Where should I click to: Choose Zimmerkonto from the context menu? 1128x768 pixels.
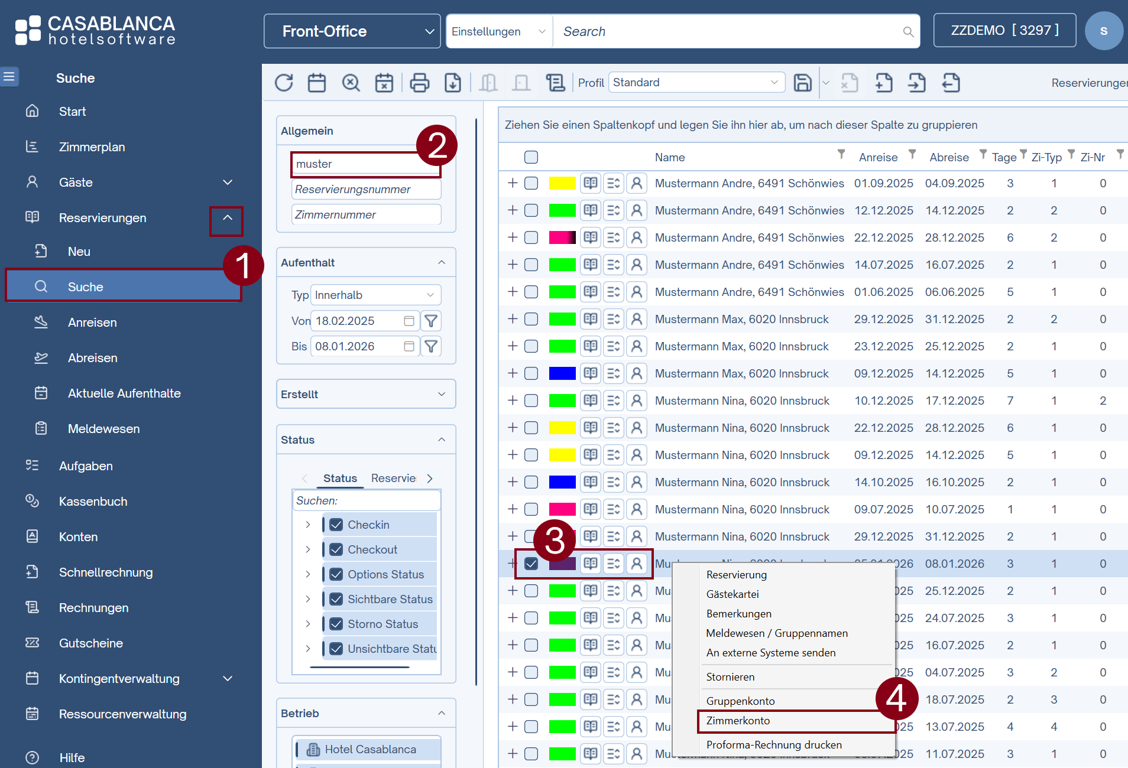[738, 721]
